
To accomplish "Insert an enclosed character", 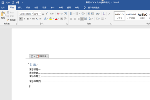I will pos(65,19).
